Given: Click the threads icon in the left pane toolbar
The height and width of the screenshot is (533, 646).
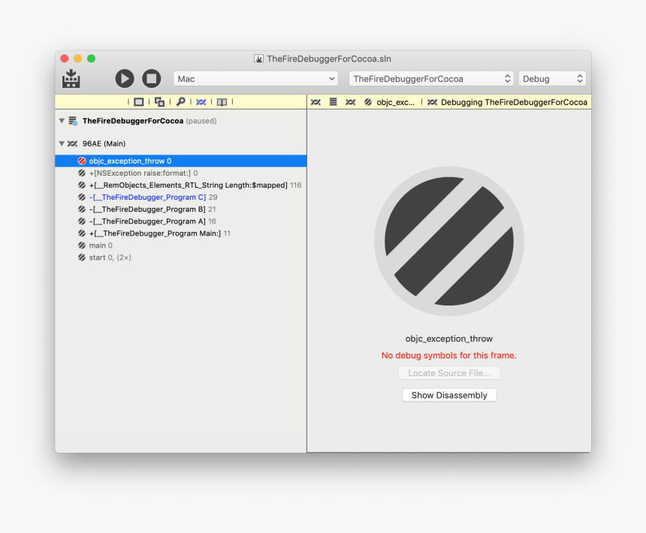Looking at the screenshot, I should click(x=201, y=101).
